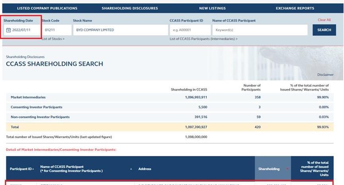Click the Stock Code field 01211
The width and height of the screenshot is (344, 185).
(x=56, y=30)
